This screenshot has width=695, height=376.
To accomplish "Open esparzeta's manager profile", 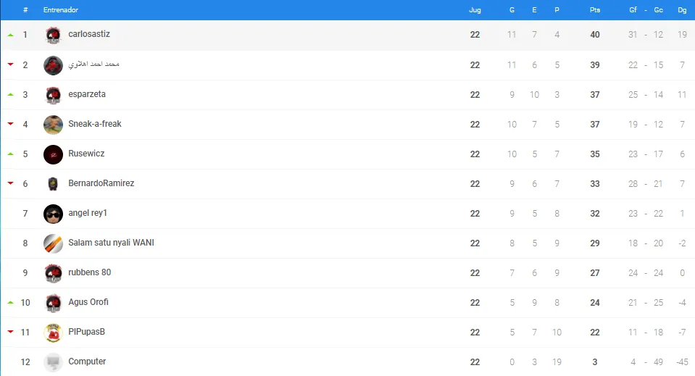I will [87, 94].
